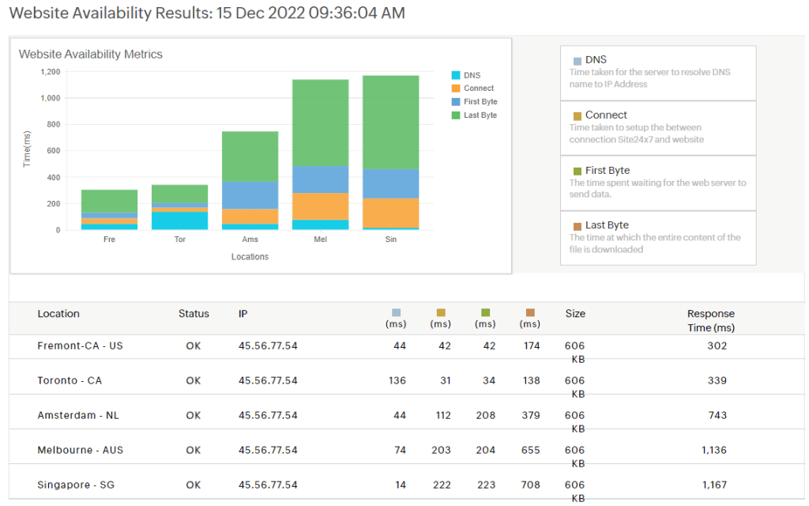Click the Connect column icon in table header
This screenshot has height=506, width=809.
[x=441, y=312]
